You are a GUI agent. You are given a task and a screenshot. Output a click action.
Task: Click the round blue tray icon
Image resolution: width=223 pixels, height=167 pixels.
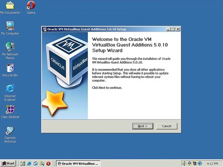(x=200, y=163)
